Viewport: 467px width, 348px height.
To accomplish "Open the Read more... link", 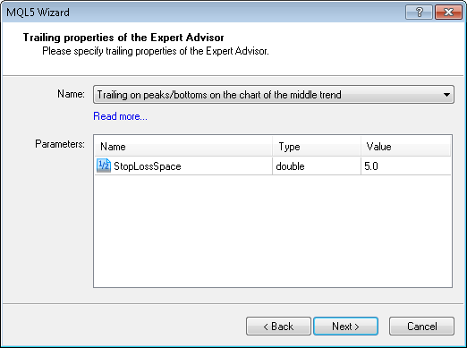I will (x=120, y=116).
